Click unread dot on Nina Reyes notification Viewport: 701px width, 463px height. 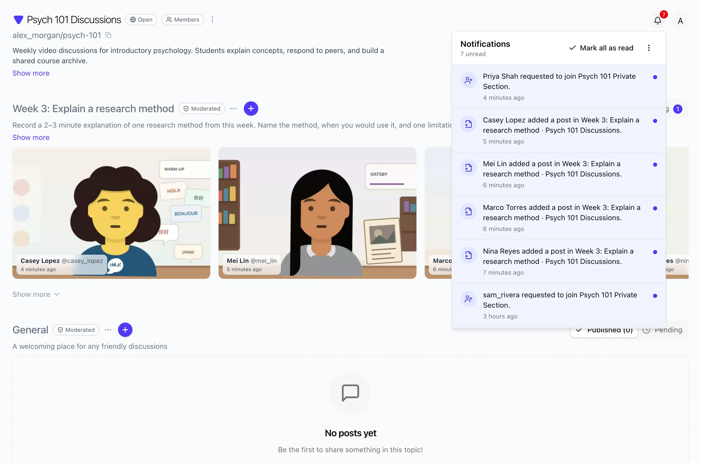[655, 252]
